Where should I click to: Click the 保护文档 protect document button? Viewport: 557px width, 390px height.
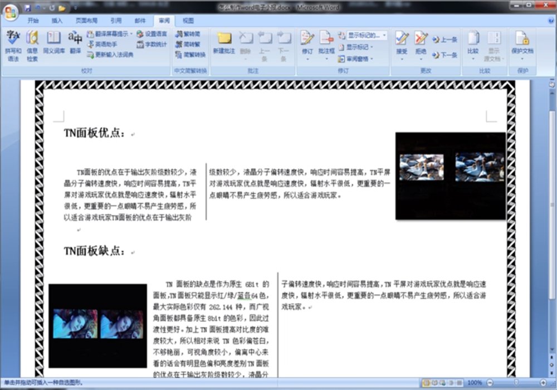(x=523, y=45)
